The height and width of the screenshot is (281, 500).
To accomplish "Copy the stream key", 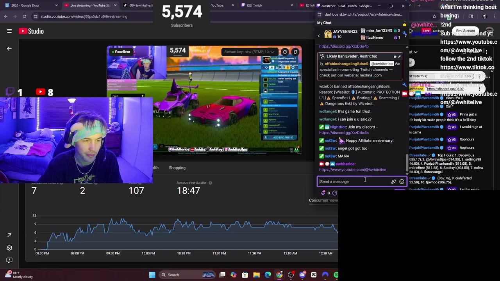I will [x=295, y=52].
